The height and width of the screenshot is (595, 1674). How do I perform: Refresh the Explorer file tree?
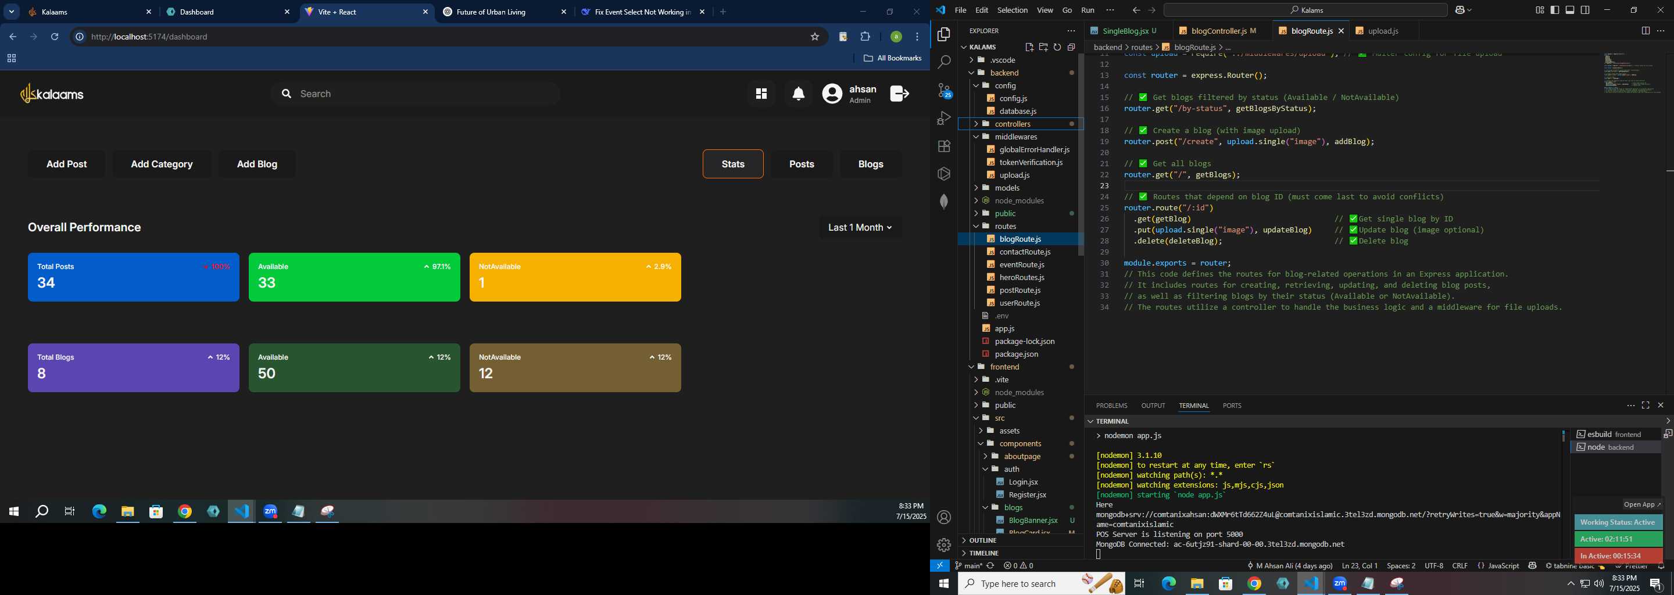[x=1057, y=46]
